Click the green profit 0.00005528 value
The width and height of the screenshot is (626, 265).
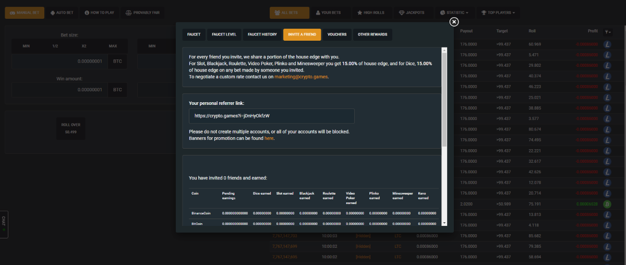[586, 204]
